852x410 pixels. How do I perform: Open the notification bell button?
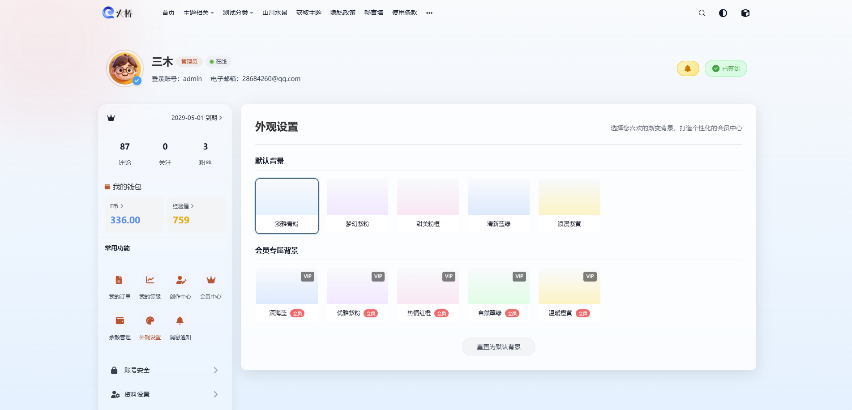(688, 68)
